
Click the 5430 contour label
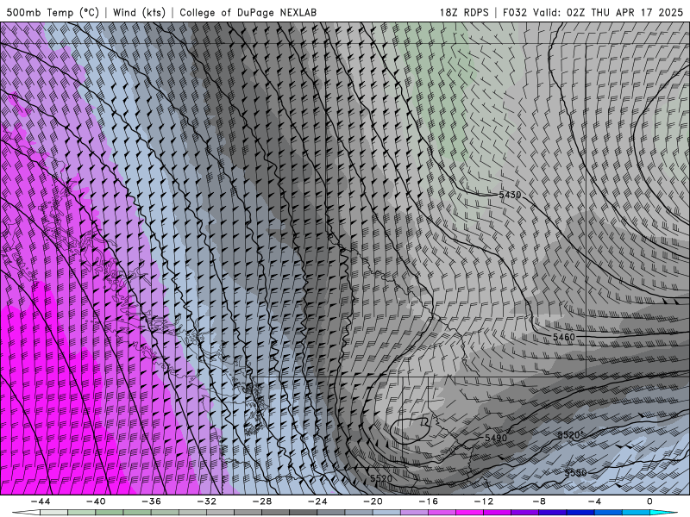pos(510,195)
